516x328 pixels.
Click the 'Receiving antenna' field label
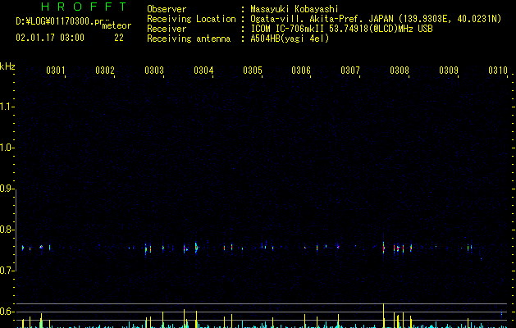click(x=189, y=39)
